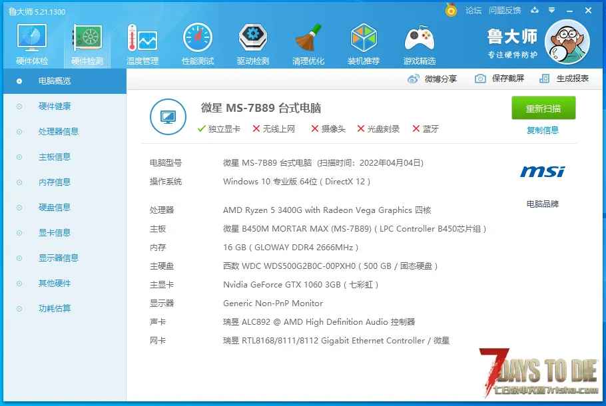Screen dimensions: 606x406
Task: Select the 处理器信息 sidebar radio item
Action: click(x=19, y=132)
